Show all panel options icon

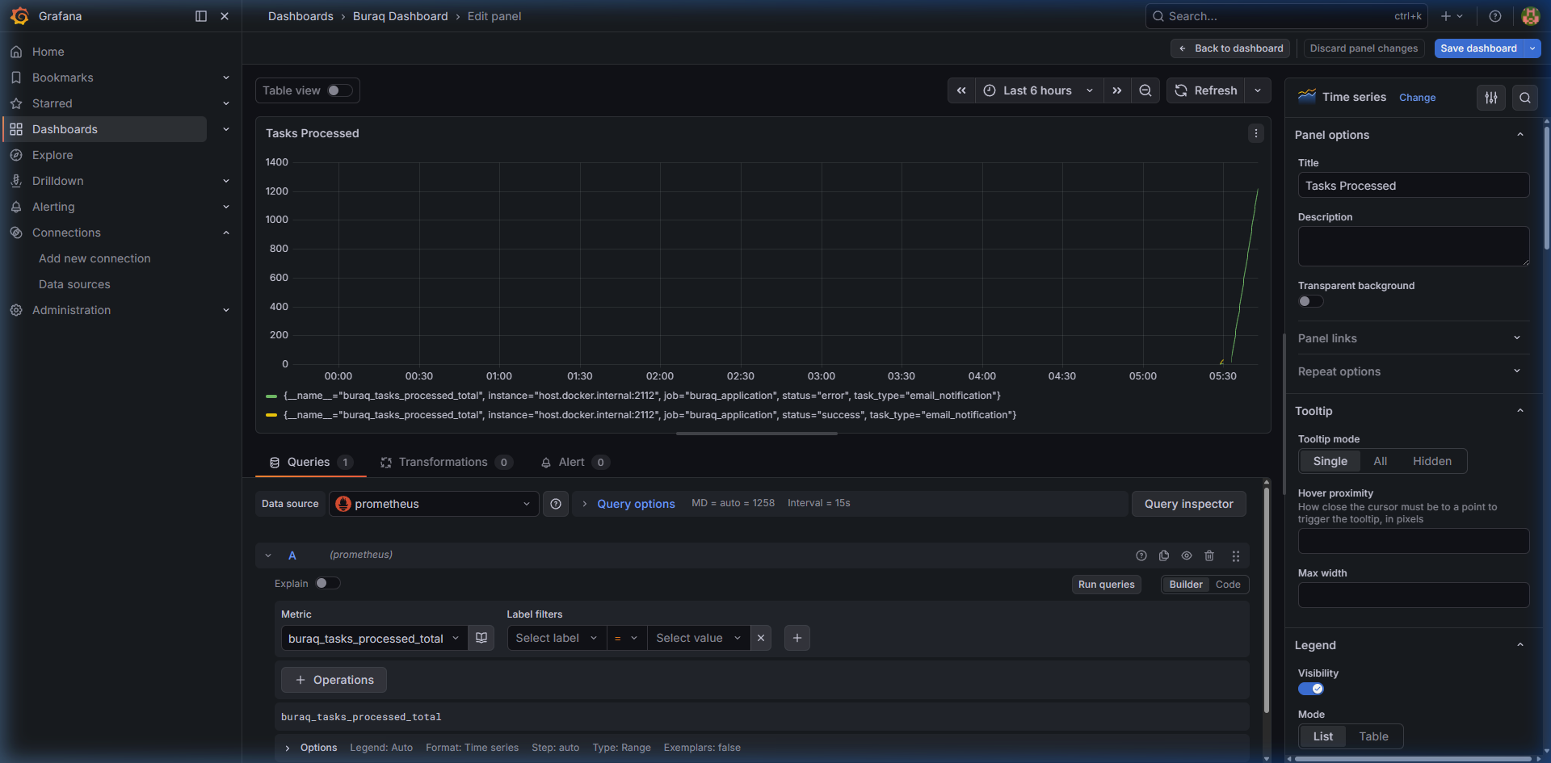pos(1491,98)
